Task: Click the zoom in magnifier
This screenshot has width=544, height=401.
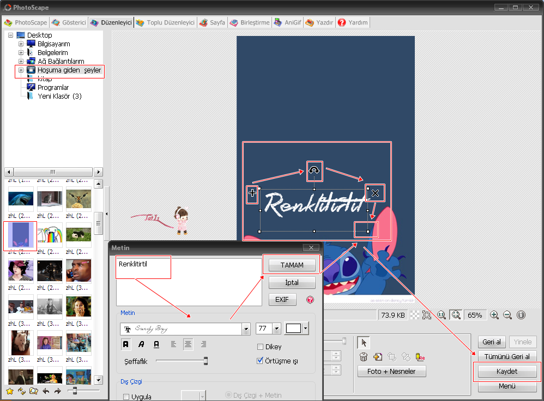Action: (494, 315)
